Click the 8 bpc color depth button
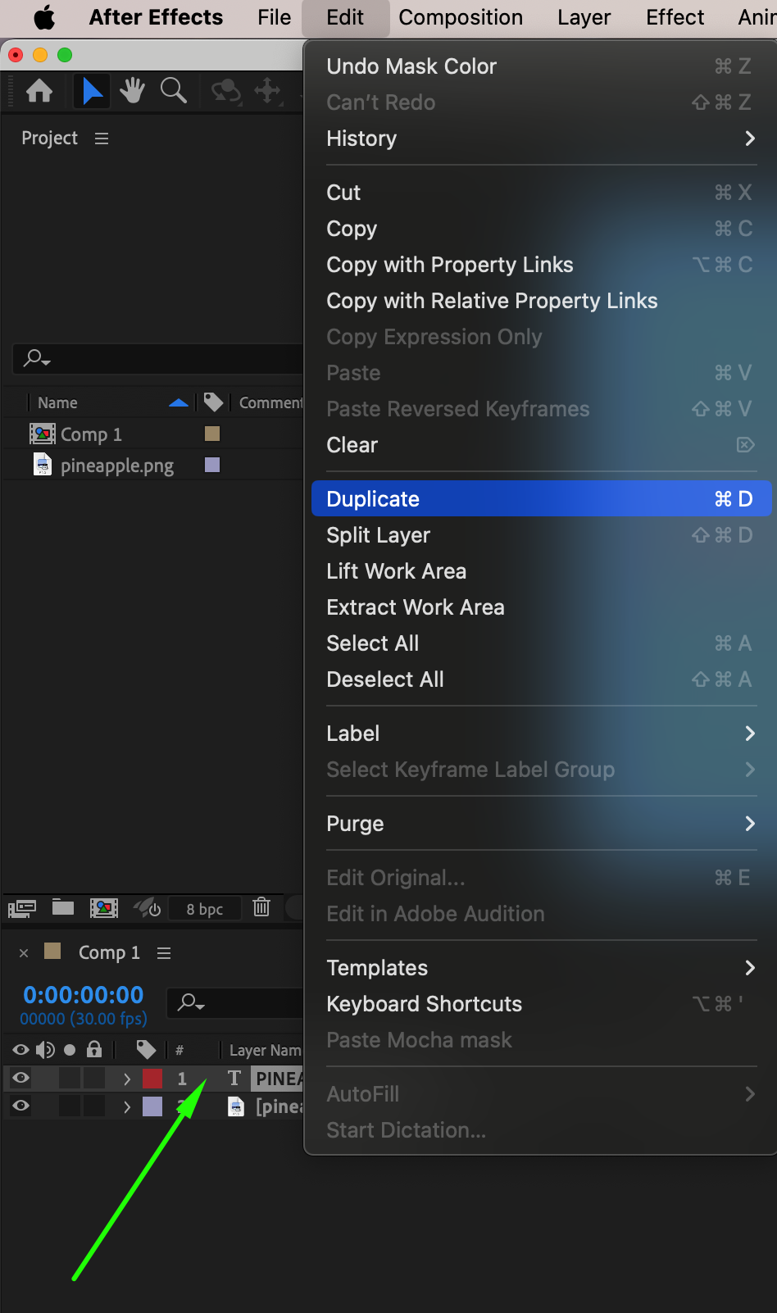 click(x=205, y=909)
